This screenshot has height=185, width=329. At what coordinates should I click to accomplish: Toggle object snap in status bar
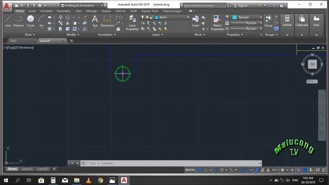click(x=247, y=170)
